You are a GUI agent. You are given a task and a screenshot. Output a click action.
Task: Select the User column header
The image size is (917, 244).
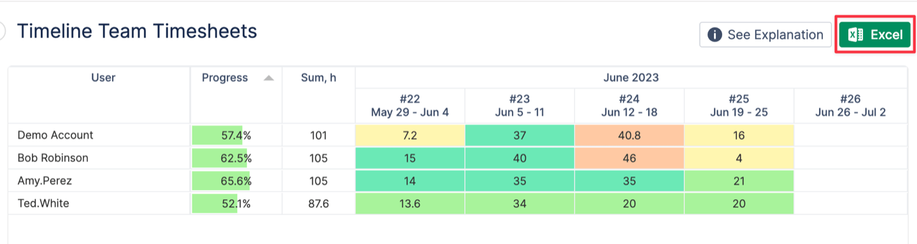click(103, 78)
